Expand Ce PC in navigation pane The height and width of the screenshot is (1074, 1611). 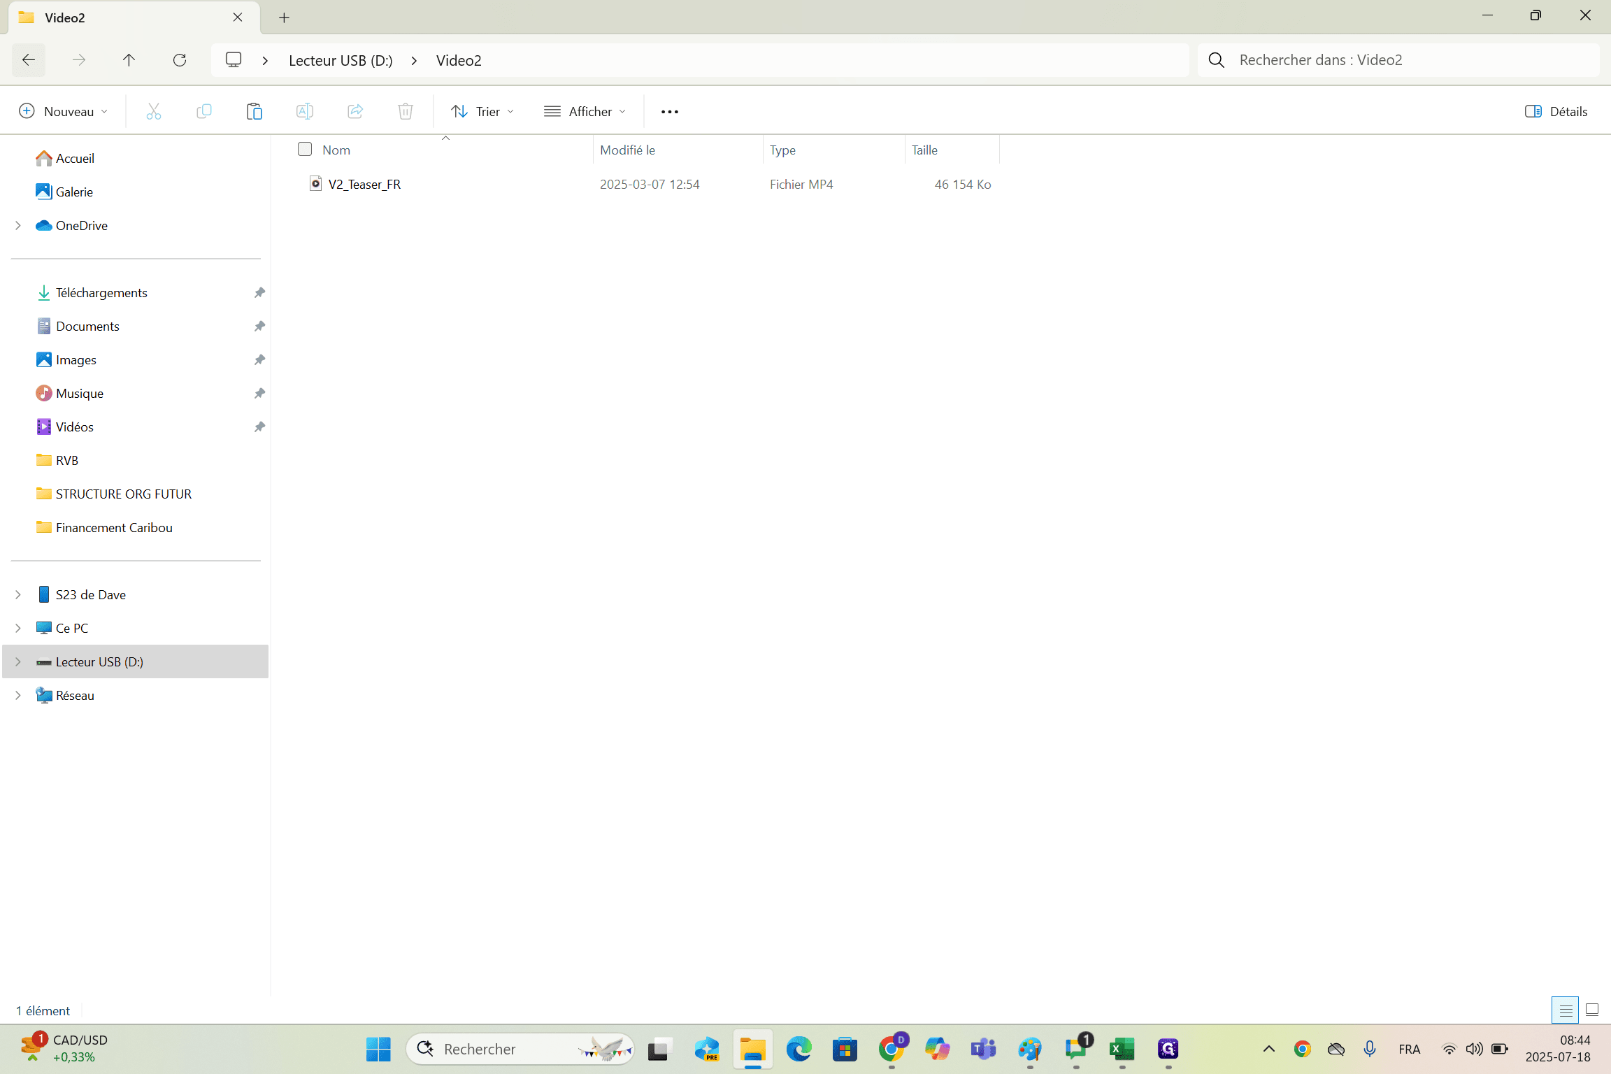click(18, 628)
